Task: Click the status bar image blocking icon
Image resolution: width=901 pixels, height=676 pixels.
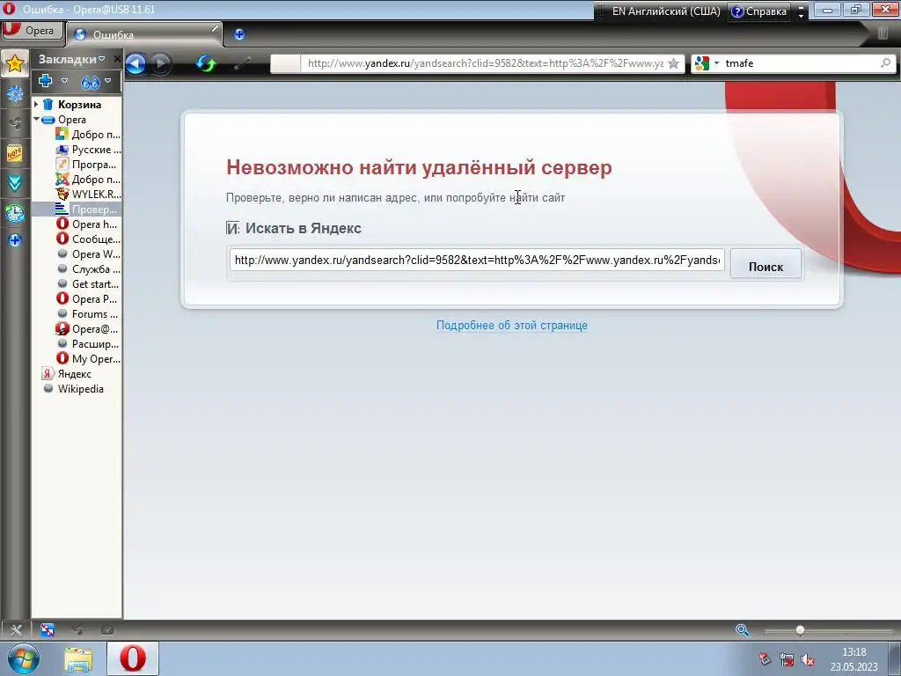Action: point(48,630)
